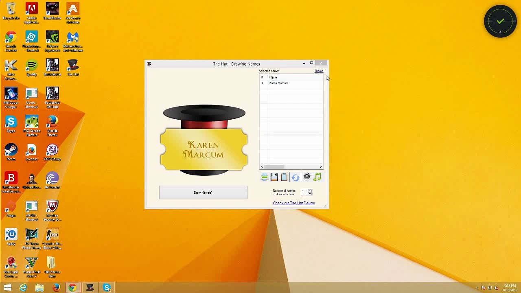Screen dimensions: 521x293
Task: Select the Counter-Strike Global Offensive desktop icon
Action: coord(52,238)
